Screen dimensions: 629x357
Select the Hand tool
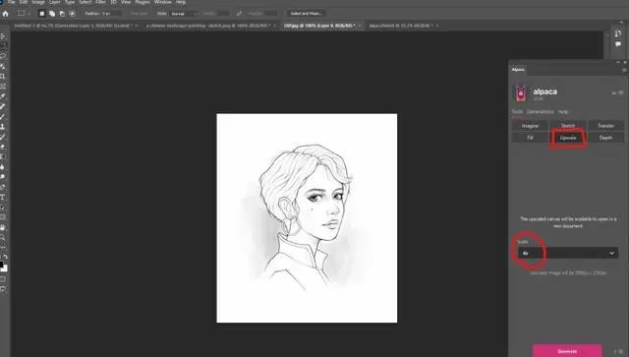point(3,227)
